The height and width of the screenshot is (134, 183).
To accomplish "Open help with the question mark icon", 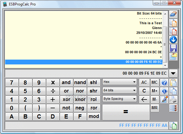I will click(x=164, y=83).
